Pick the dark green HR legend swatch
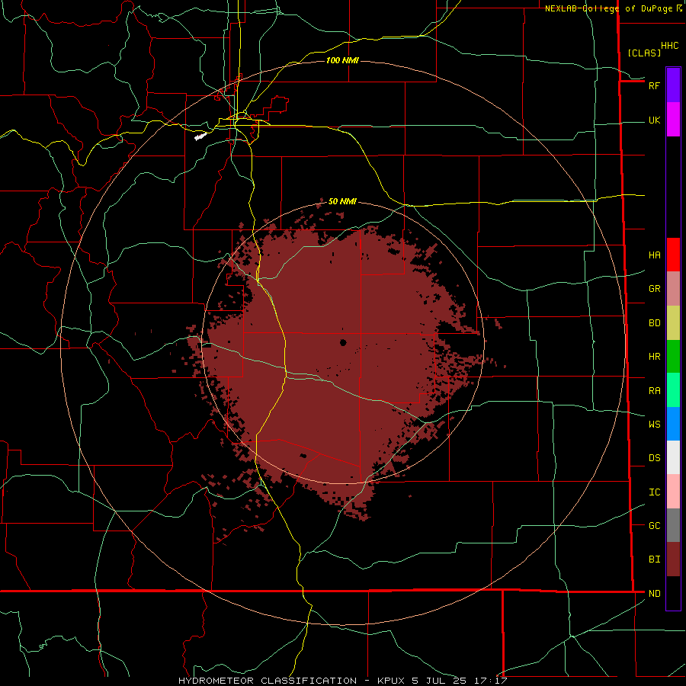The height and width of the screenshot is (686, 686). point(673,357)
